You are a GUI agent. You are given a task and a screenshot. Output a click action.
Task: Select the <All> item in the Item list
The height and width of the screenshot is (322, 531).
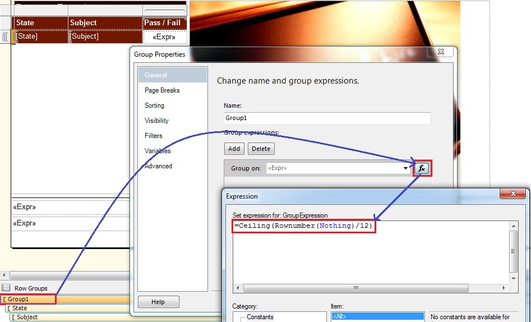coord(377,316)
